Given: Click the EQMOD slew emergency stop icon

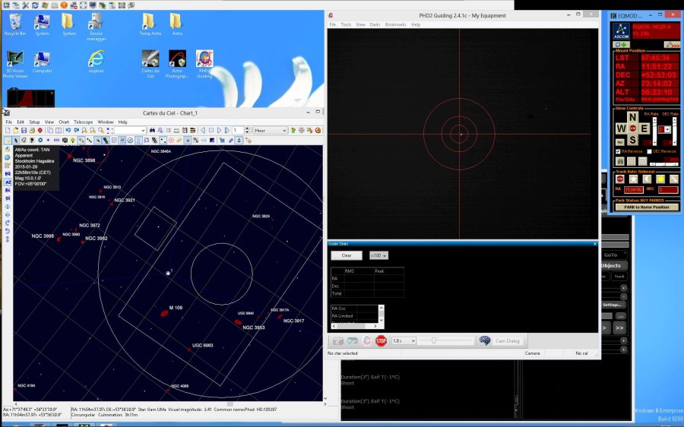Looking at the screenshot, I should point(633,128).
